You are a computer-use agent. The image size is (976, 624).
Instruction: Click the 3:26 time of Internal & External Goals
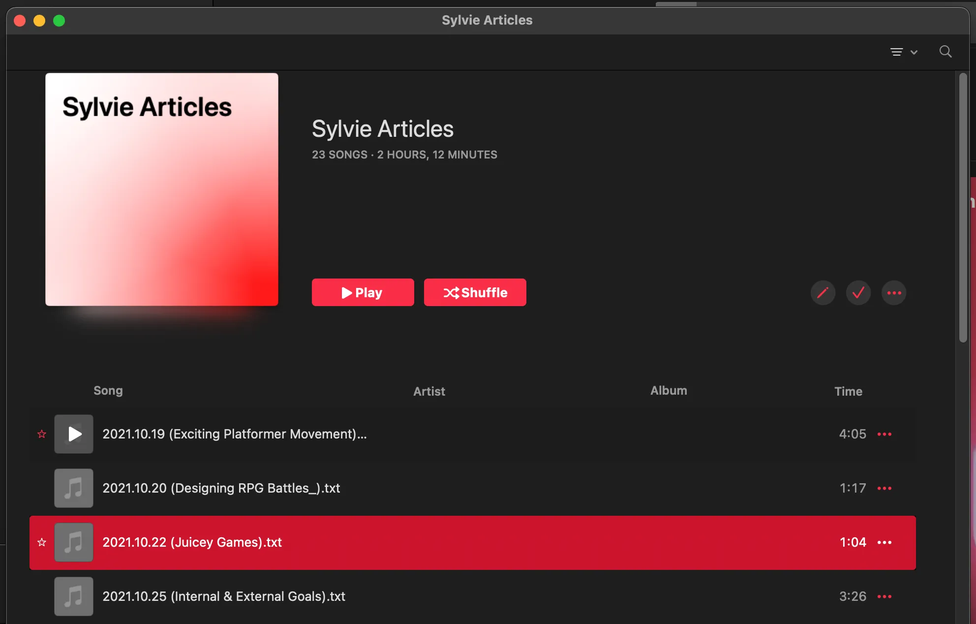pyautogui.click(x=853, y=596)
